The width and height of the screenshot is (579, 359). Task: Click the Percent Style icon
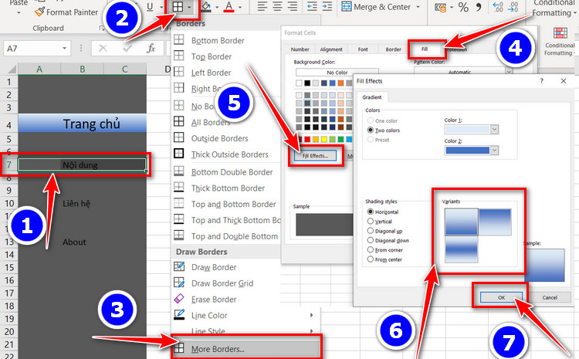pyautogui.click(x=463, y=7)
